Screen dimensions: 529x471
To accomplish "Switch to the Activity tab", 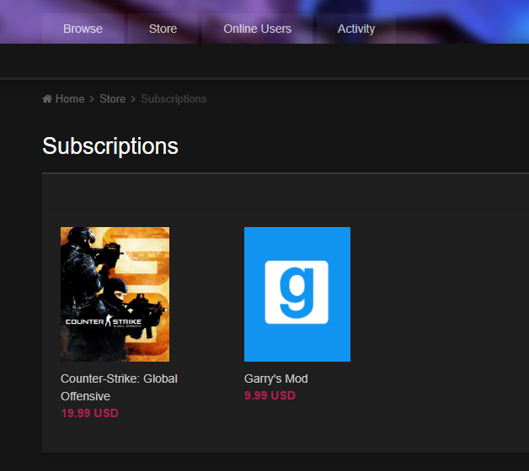I will click(356, 29).
